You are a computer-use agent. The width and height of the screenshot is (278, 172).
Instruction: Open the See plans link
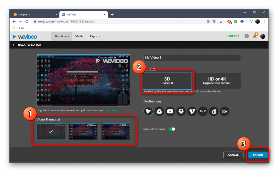click(x=111, y=110)
